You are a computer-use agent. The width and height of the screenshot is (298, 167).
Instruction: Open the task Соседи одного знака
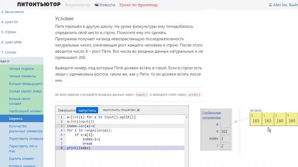(25, 91)
